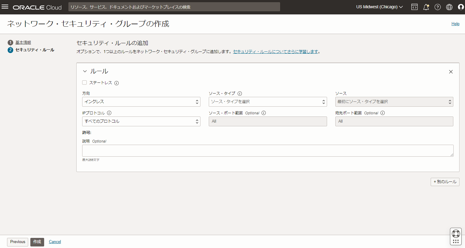Open the Cloud Shell developer tools icon
The width and height of the screenshot is (465, 248).
414,7
